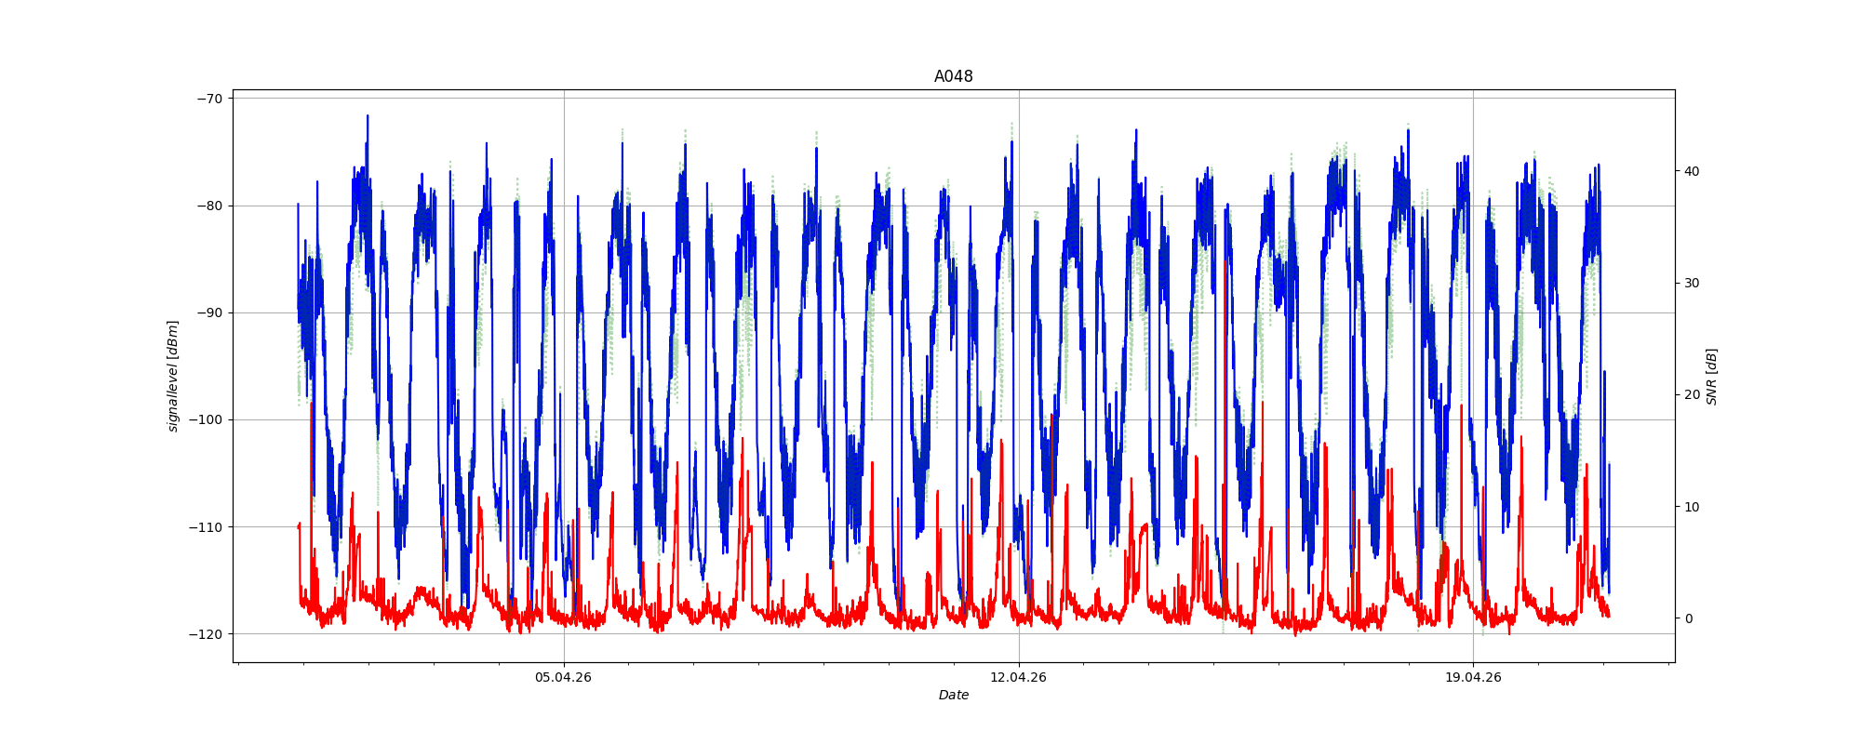Click the 20 tick on SNR axis
Viewport: 1861px width, 744px height.
[1691, 394]
